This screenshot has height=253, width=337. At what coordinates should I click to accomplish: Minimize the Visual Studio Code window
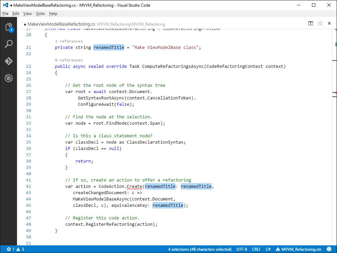click(299, 5)
